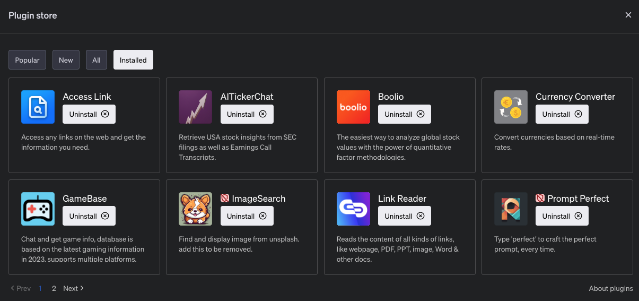Click the Currency Converter coins icon
This screenshot has width=639, height=301.
(x=511, y=107)
